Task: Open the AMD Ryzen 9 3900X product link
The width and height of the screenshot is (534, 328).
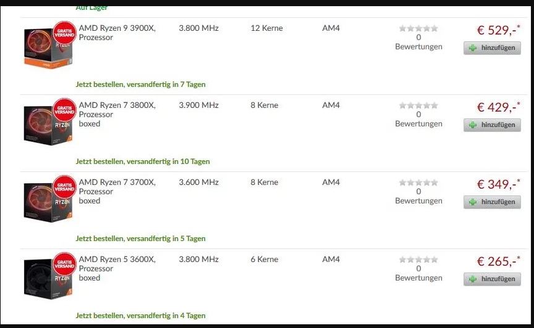Action: [x=117, y=28]
